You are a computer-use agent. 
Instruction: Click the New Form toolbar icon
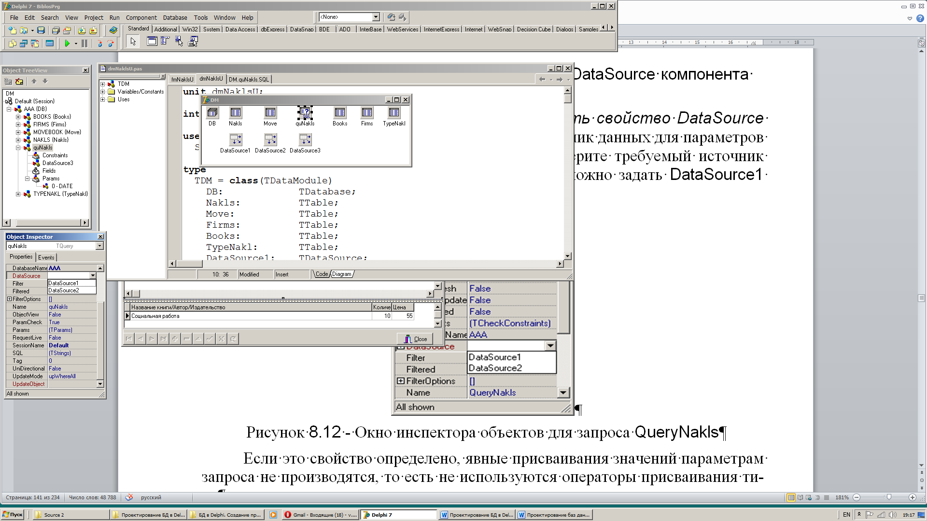(x=49, y=43)
